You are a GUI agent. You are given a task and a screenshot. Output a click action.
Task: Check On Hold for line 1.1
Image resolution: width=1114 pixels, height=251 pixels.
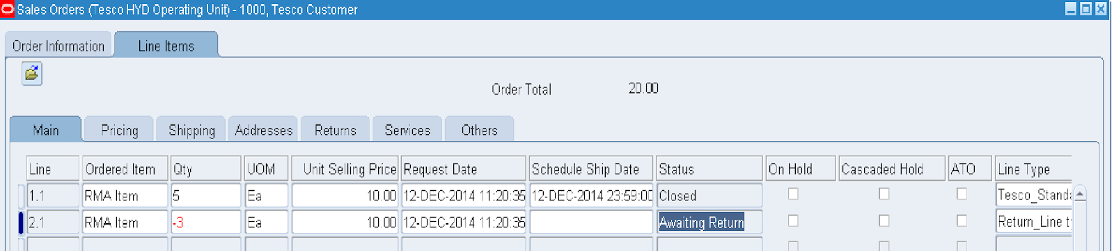793,194
